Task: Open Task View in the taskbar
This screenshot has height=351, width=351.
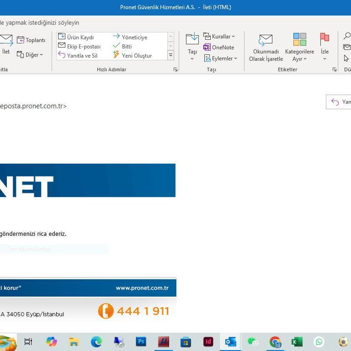Action: click(x=28, y=342)
